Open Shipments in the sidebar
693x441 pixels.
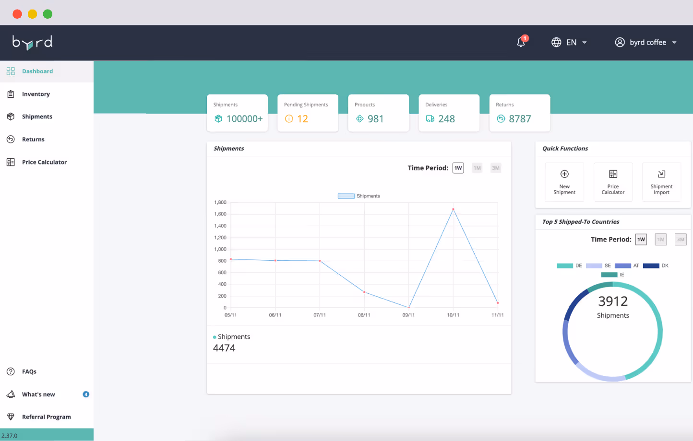(47, 116)
